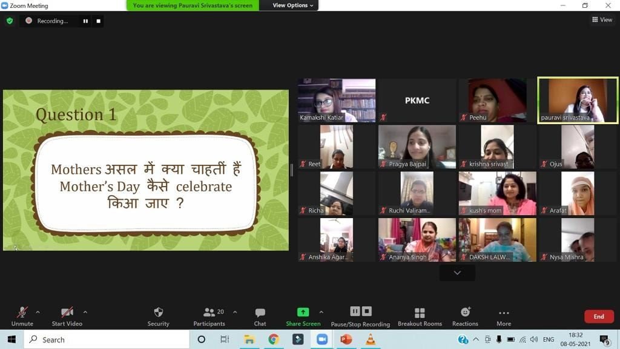Image resolution: width=620 pixels, height=349 pixels.
Task: Click the green encryption shield icon
Action: (10, 21)
